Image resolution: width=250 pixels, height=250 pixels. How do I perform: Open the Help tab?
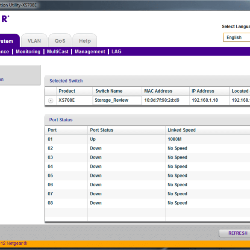(85, 41)
